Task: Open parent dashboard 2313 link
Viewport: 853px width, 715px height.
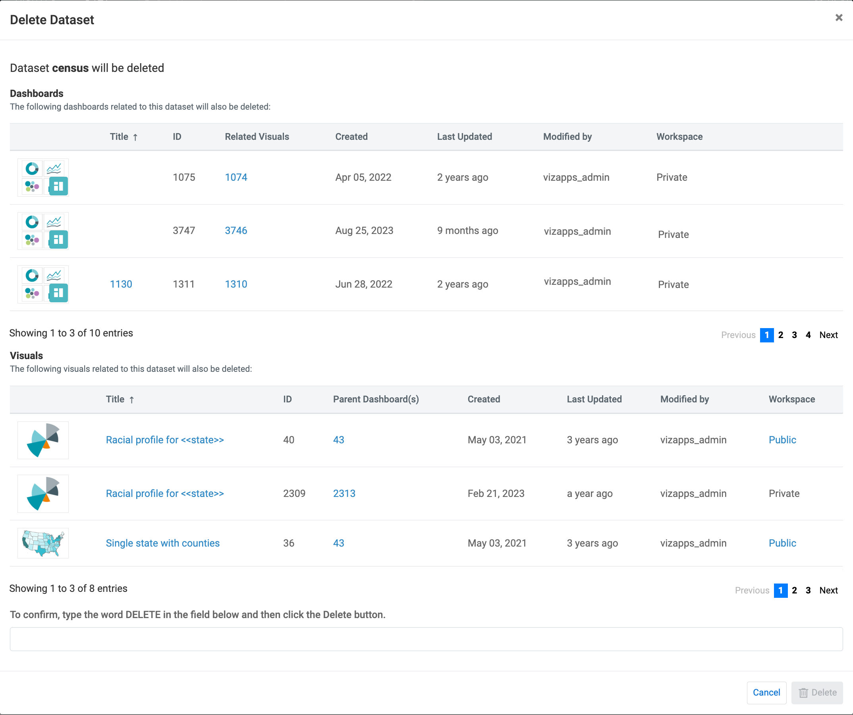Action: (x=344, y=494)
